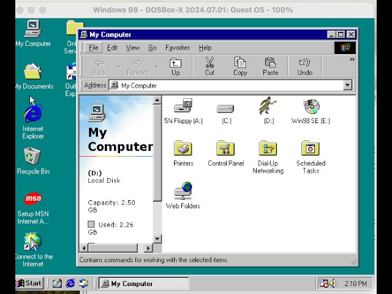392x294 pixels.
Task: Open the Favorites menu
Action: (178, 48)
